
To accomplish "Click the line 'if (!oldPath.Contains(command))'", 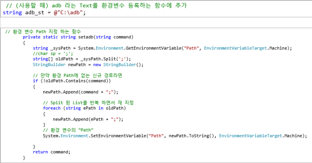I will tap(72, 81).
